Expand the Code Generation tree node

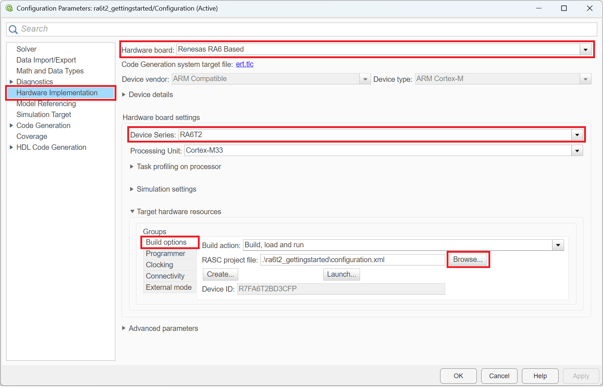point(11,125)
